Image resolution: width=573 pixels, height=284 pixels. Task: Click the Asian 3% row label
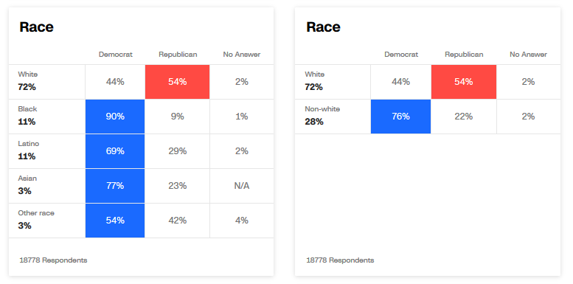coord(27,185)
